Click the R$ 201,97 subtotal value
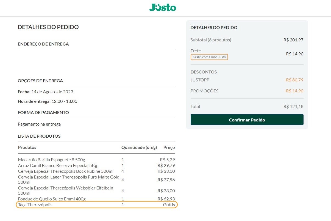Screen dimensions: 331x221 [293, 40]
